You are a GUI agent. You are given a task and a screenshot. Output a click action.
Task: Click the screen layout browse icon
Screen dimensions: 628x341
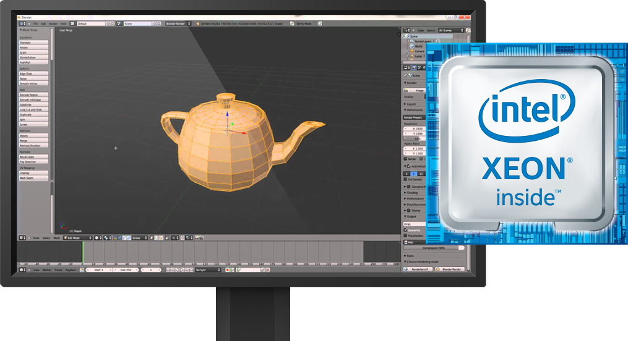pyautogui.click(x=72, y=23)
